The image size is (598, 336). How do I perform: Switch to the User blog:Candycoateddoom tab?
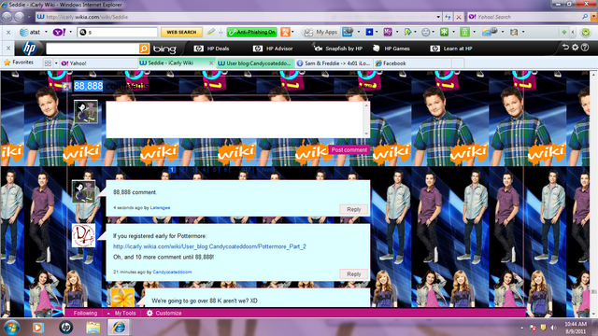click(255, 63)
